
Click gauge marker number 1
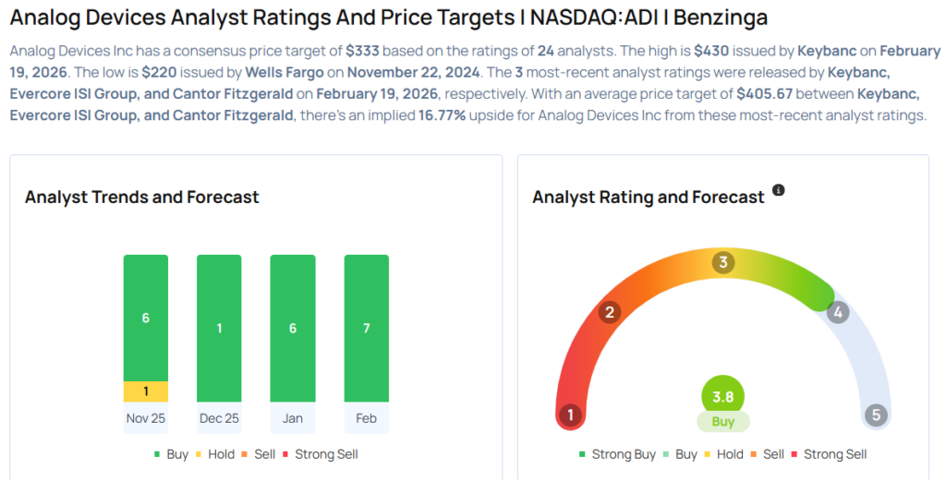pos(571,414)
